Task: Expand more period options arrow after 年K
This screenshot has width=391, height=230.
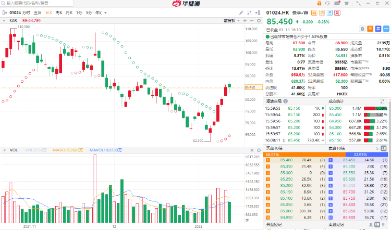Action: pyautogui.click(x=105, y=12)
